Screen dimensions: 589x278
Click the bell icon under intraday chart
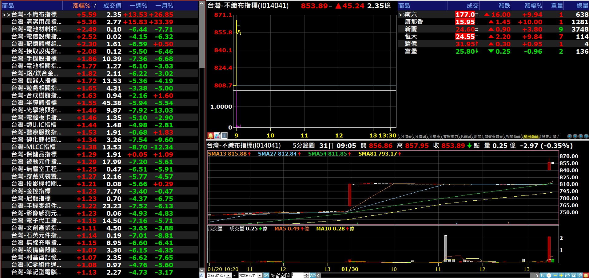click(210, 135)
